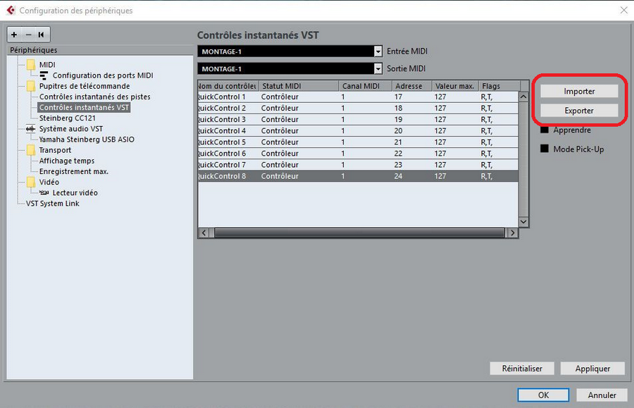The image size is (634, 408).
Task: Click the reset devices rewind icon
Action: click(x=42, y=35)
